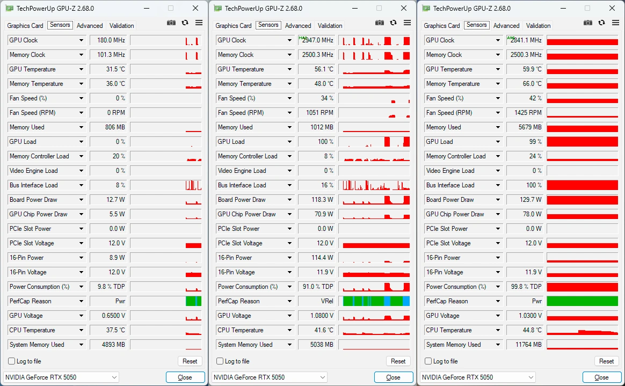The width and height of the screenshot is (625, 386).
Task: Expand GPU Temperature dropdown in left window
Action: (x=81, y=69)
